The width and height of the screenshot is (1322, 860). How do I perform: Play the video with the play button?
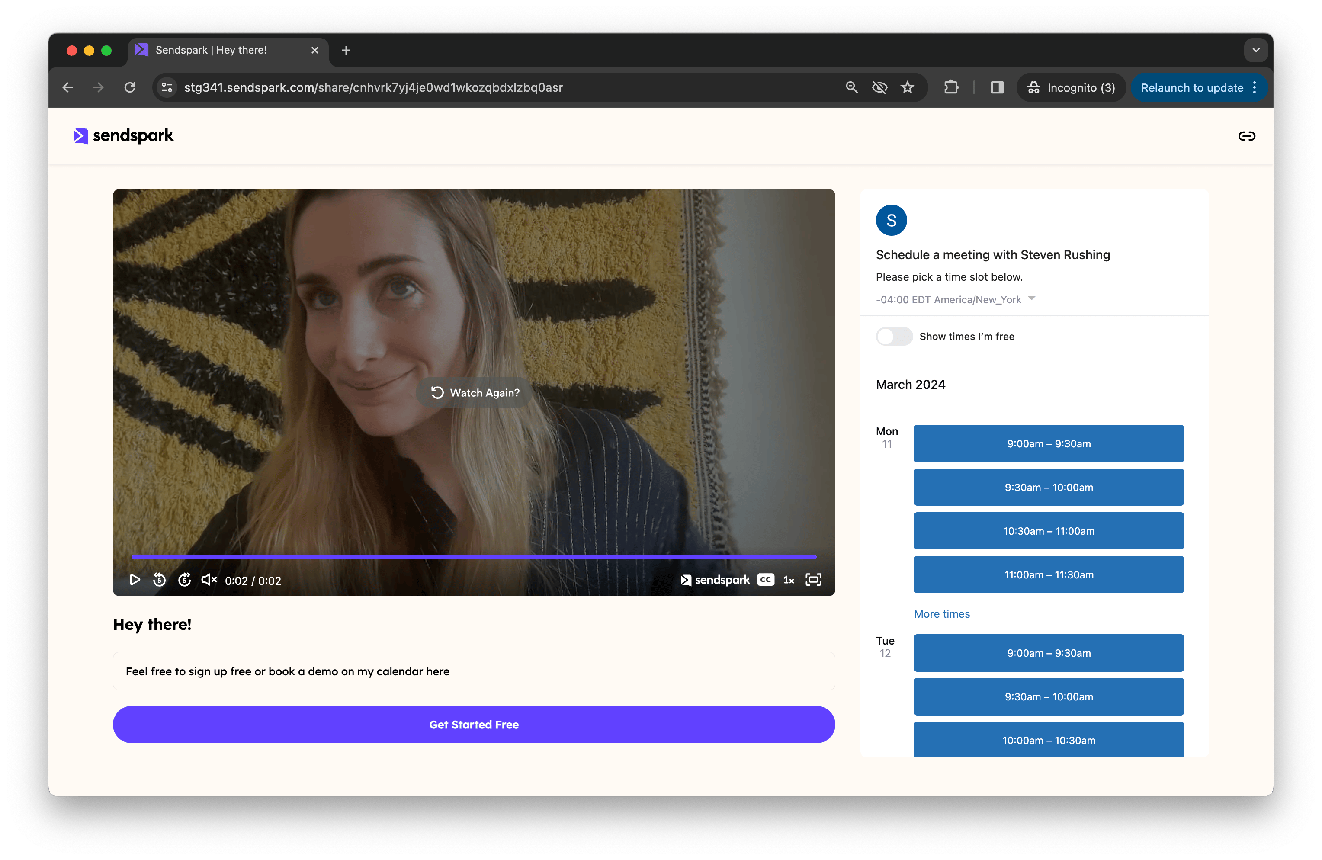[135, 580]
